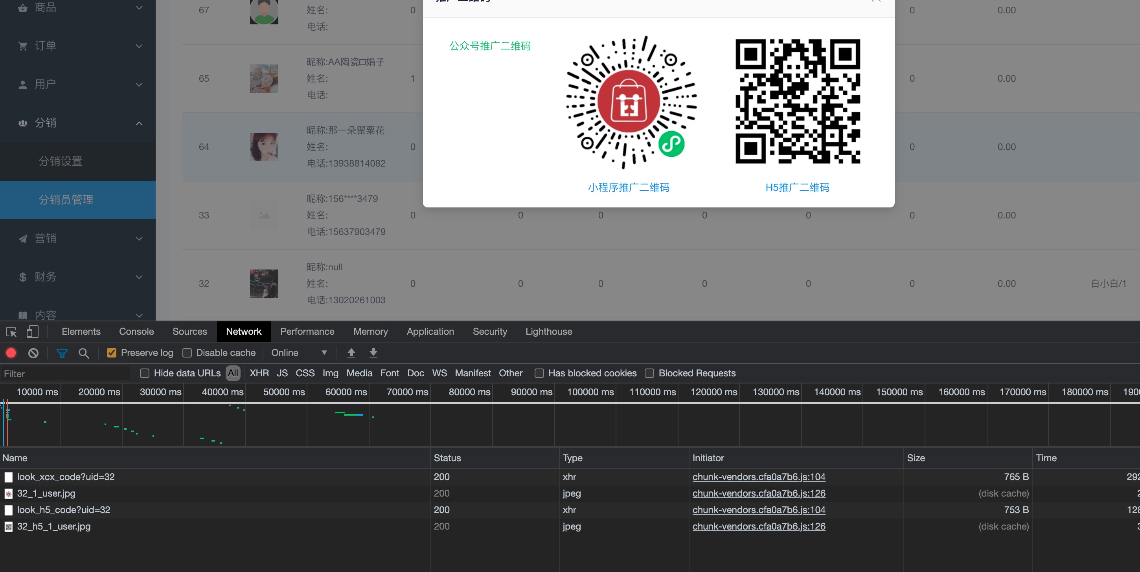Click 公众号推广二维码 link
This screenshot has height=572, width=1140.
pyautogui.click(x=490, y=46)
